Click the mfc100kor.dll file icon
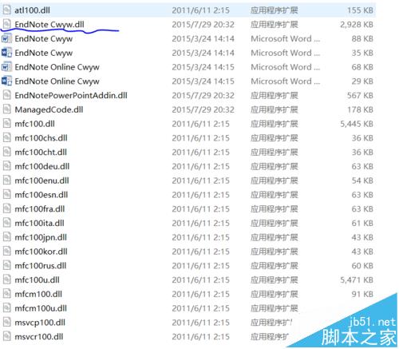 click(x=6, y=251)
